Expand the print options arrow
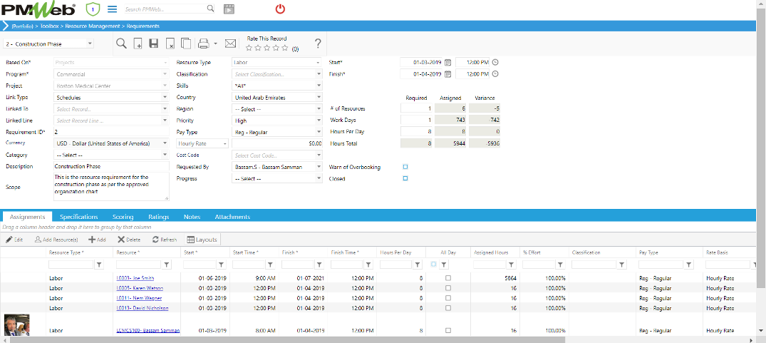Viewport: 766px width, 343px height. pyautogui.click(x=215, y=43)
